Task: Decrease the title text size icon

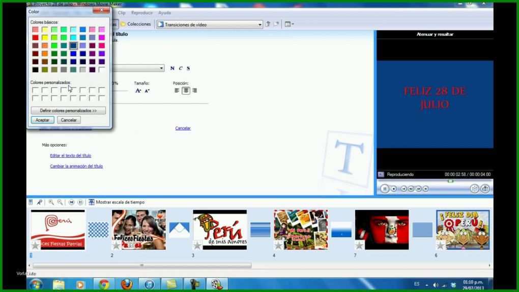Action: pos(147,91)
